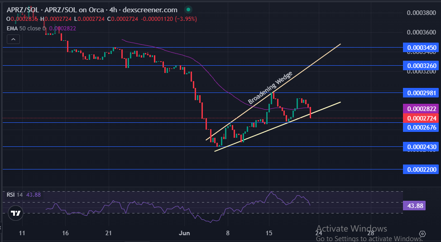Click the EMA 50 close indicator legend
Screen dimensions: 441x242
click(x=41, y=29)
